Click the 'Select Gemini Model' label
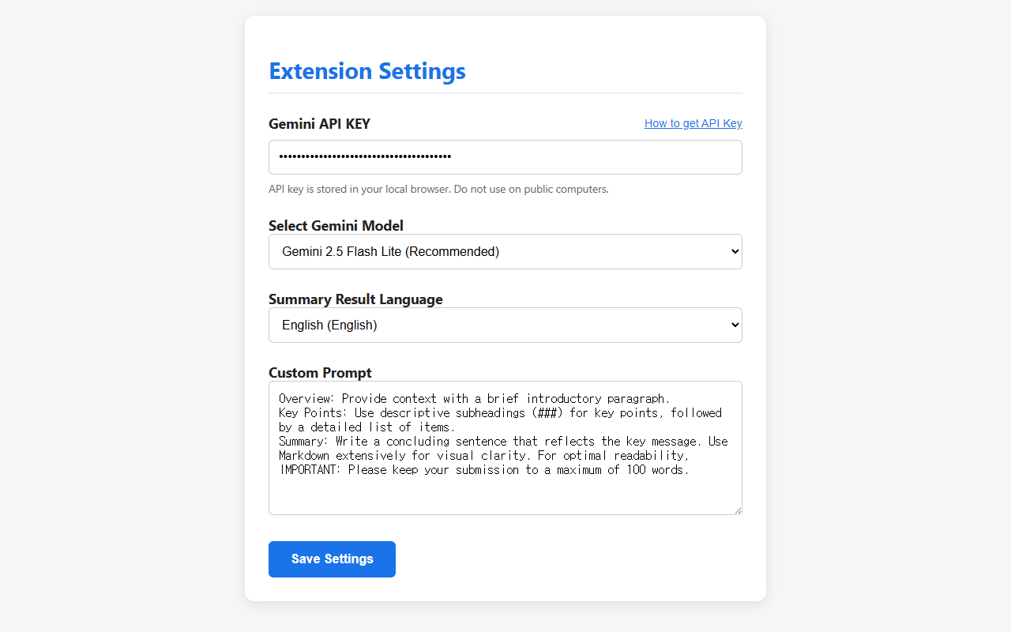 (x=336, y=225)
